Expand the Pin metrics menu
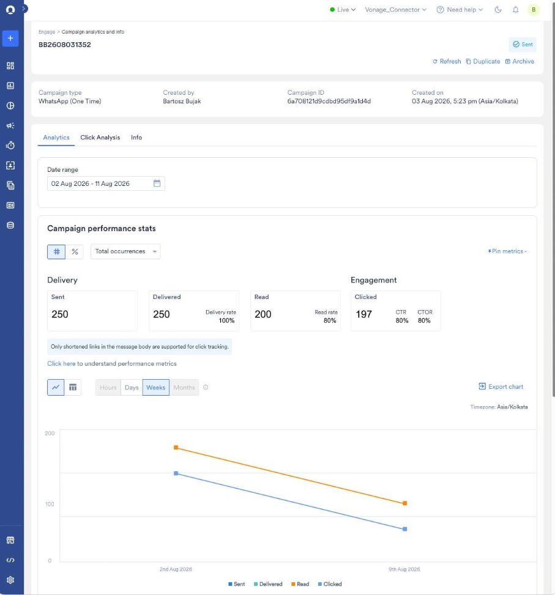 pyautogui.click(x=507, y=251)
